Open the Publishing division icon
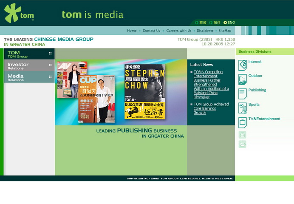This screenshot has width=294, height=204. point(243,94)
